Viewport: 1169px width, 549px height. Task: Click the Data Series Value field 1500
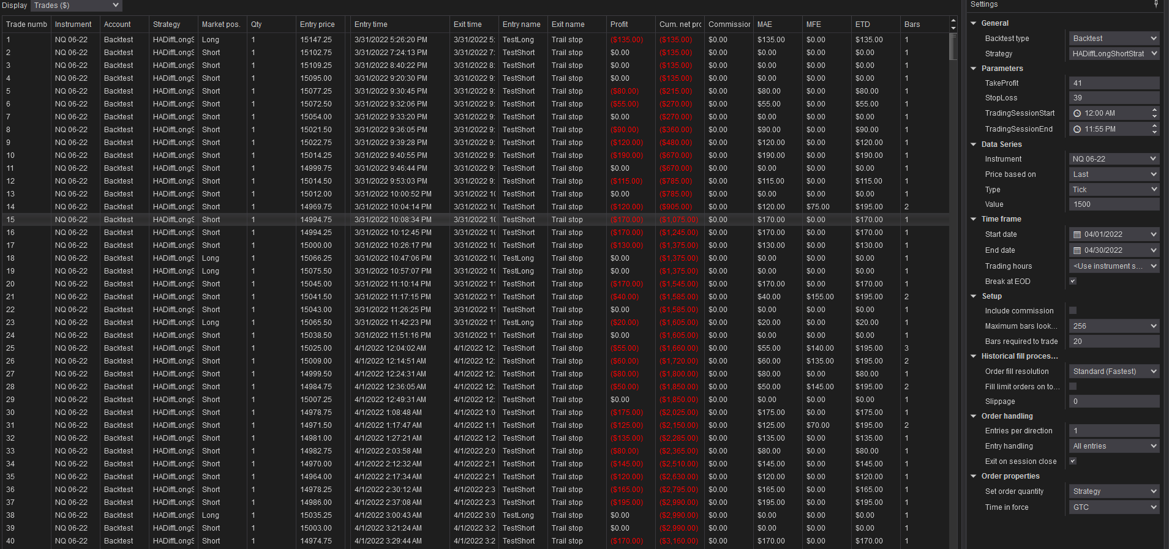(1114, 204)
